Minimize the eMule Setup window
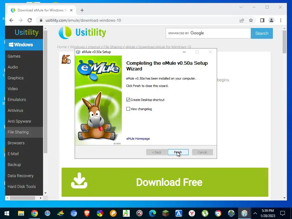This screenshot has height=219, width=292. [x=184, y=52]
